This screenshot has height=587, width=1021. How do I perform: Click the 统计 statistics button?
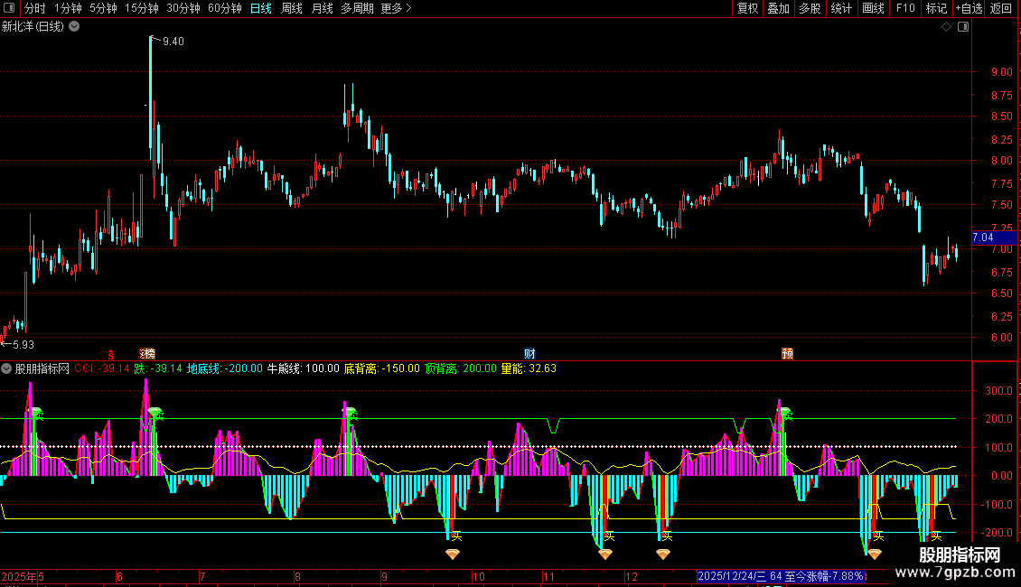pos(840,8)
